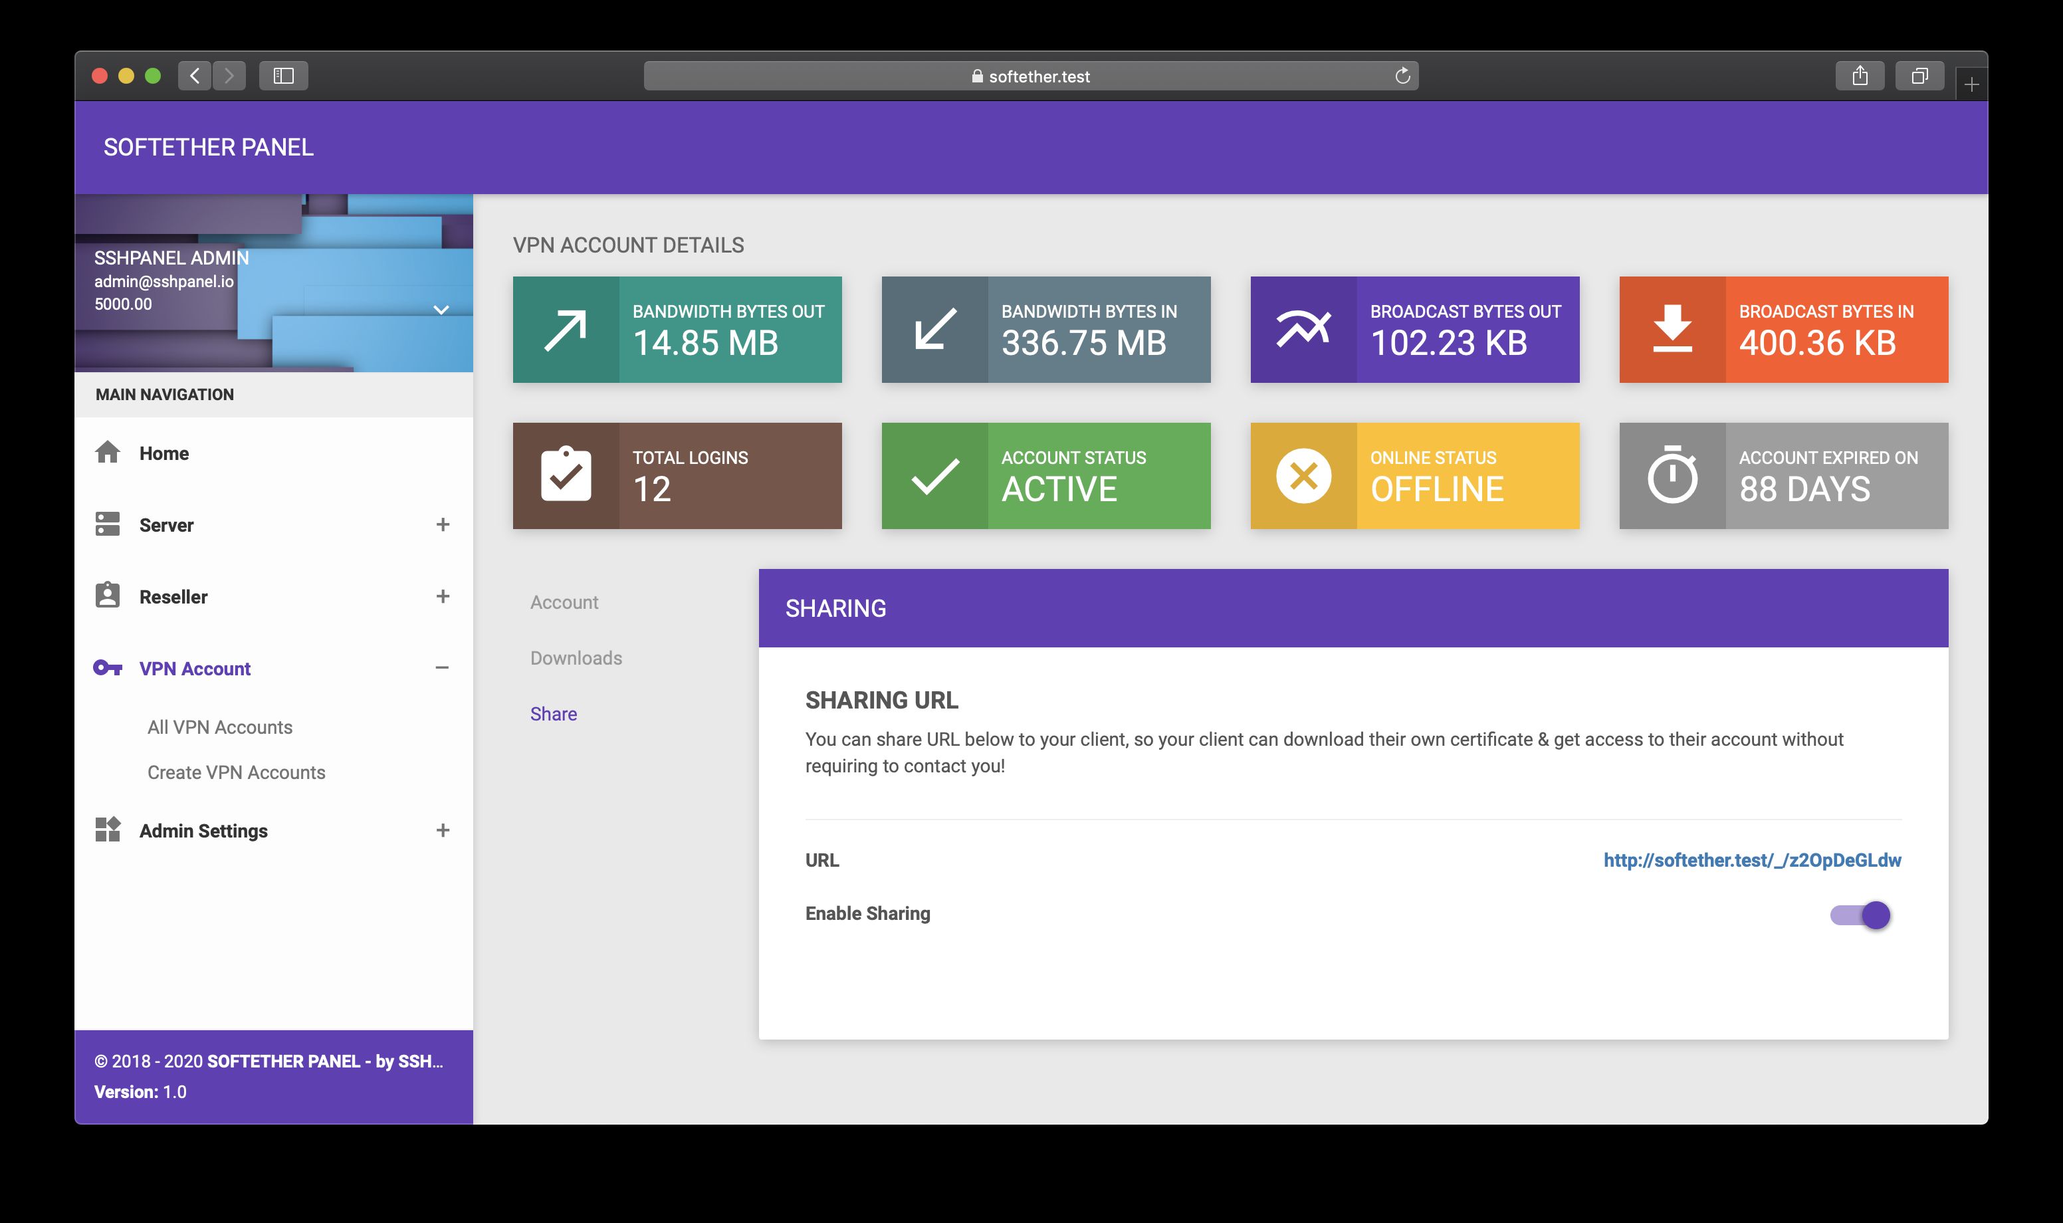This screenshot has height=1223, width=2063.
Task: Click the Bandwidth Bytes In arrow icon
Action: [x=935, y=330]
